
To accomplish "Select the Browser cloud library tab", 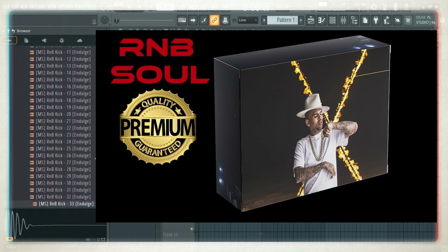I will [79, 41].
